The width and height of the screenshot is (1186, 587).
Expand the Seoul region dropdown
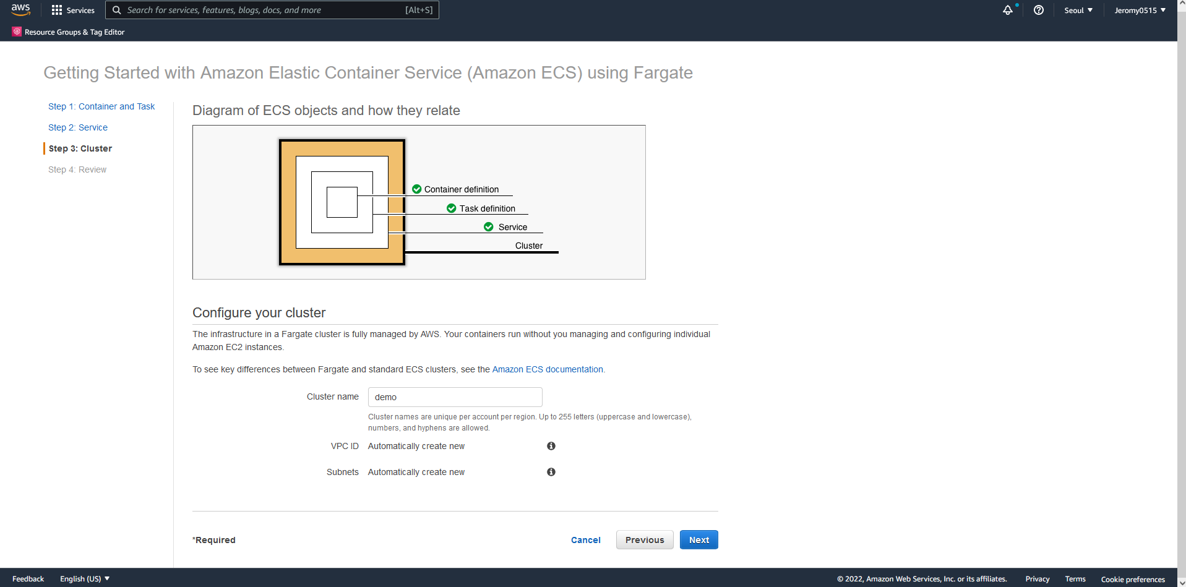click(1078, 10)
